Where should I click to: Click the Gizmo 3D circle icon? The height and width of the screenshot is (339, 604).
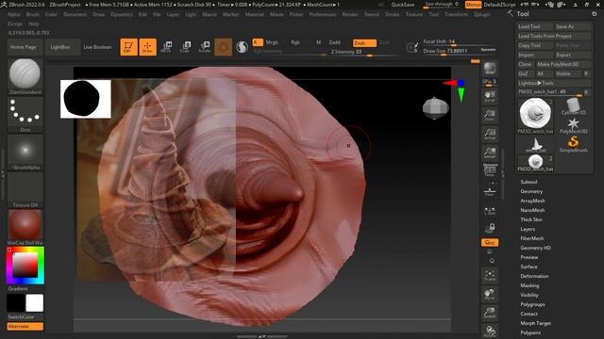[x=223, y=47]
